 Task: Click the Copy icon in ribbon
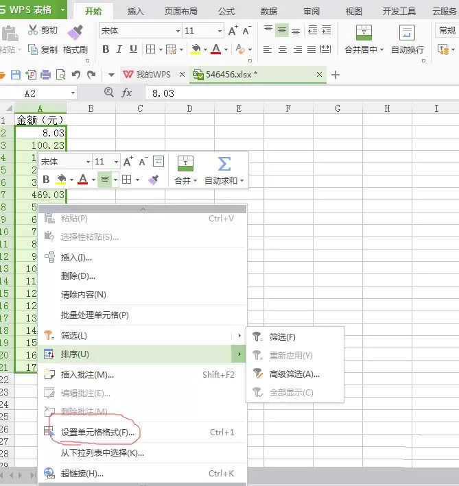click(32, 49)
